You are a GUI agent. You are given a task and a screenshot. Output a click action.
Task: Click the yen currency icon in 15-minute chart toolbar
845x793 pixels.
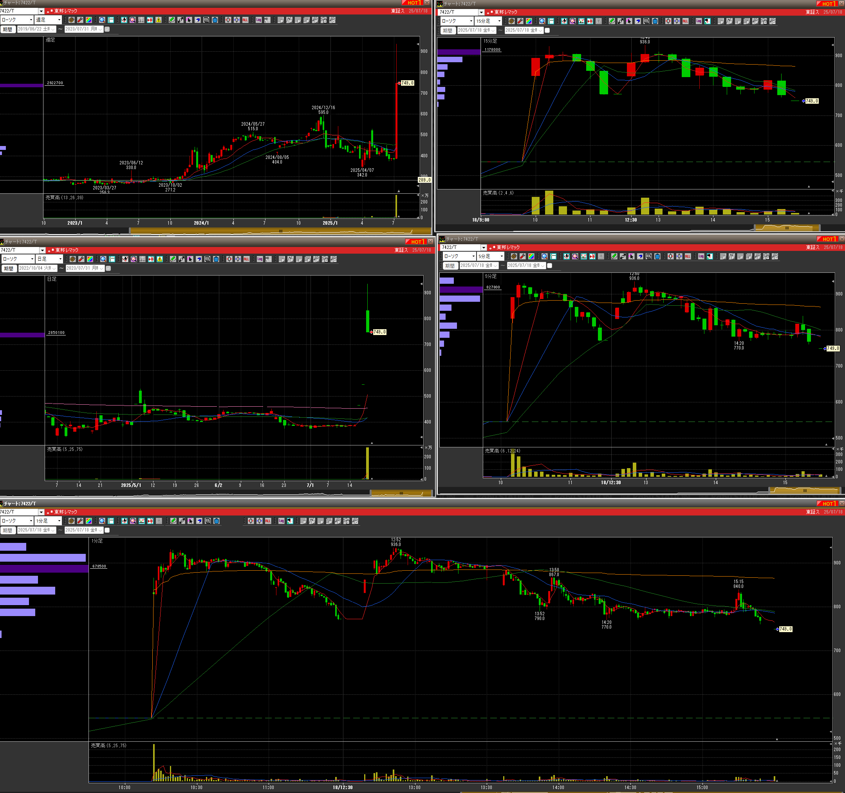coord(590,21)
